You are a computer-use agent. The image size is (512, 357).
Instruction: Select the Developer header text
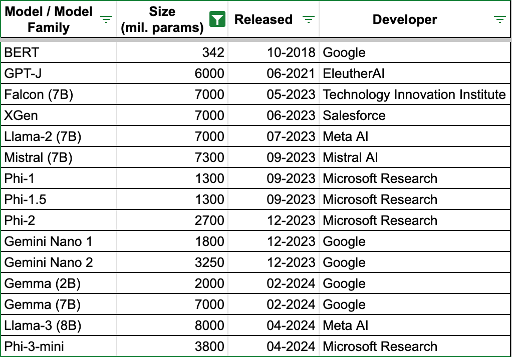pos(404,19)
